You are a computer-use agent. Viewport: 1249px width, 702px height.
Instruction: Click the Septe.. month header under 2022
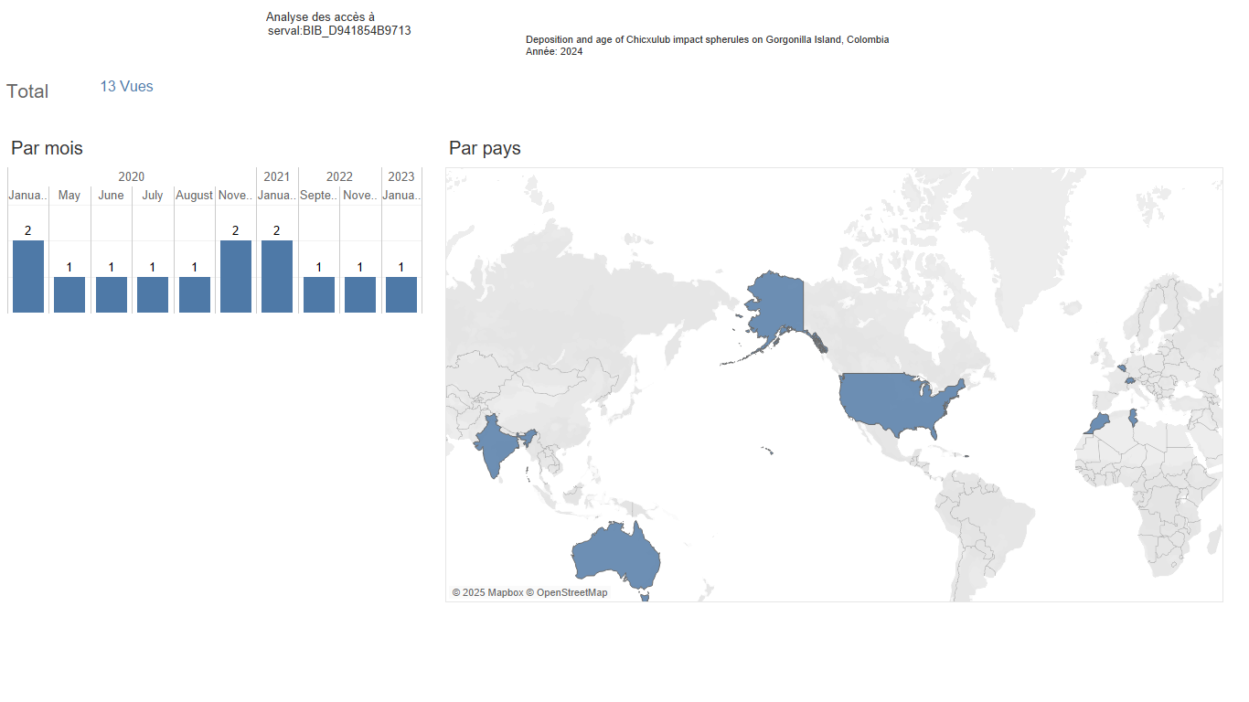pos(319,196)
